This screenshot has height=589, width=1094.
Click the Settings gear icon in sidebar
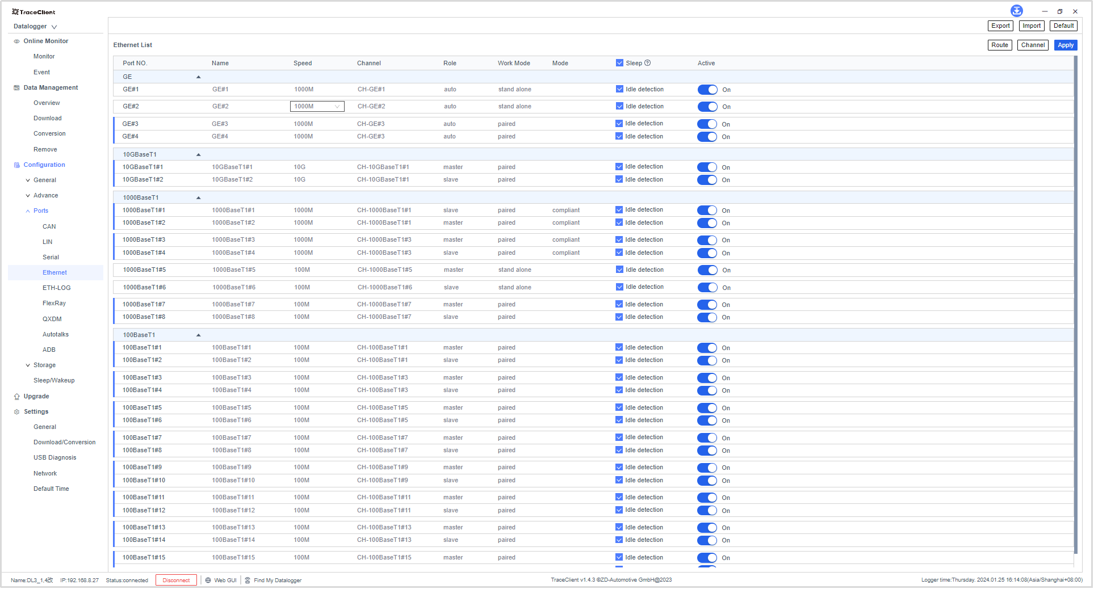click(x=16, y=412)
